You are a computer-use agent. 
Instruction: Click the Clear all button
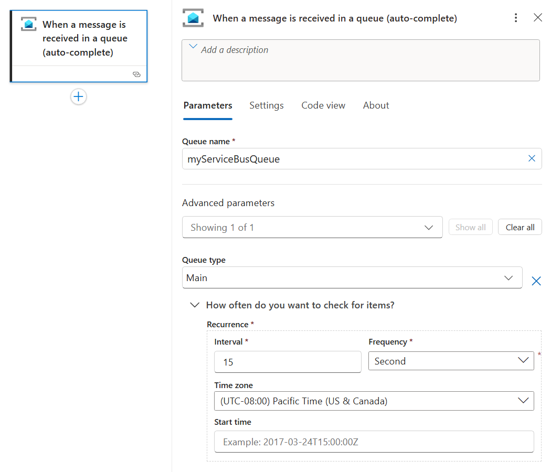[520, 227]
